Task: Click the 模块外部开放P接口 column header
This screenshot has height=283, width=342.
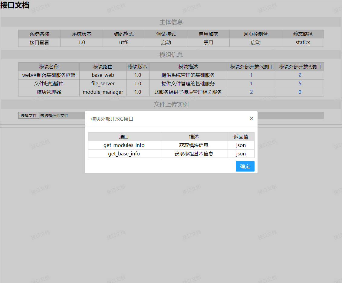Action: [300, 67]
